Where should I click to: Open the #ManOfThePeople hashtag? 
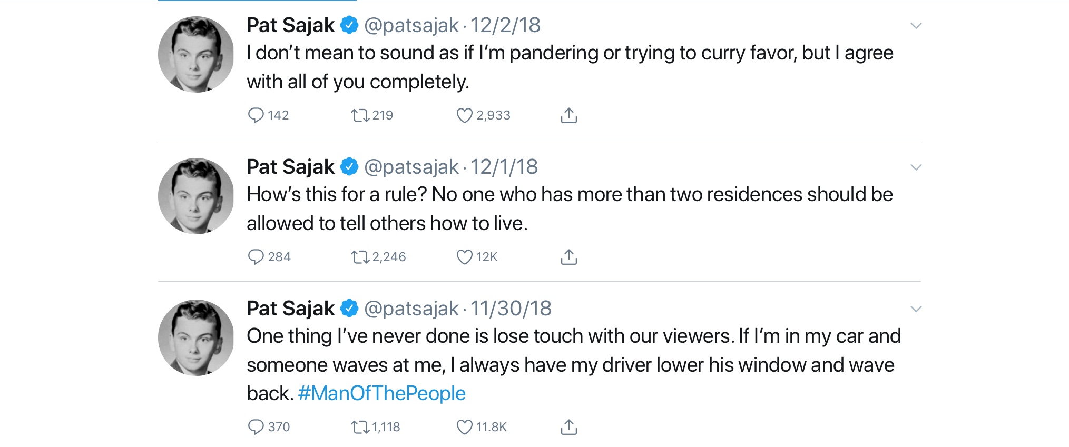381,393
